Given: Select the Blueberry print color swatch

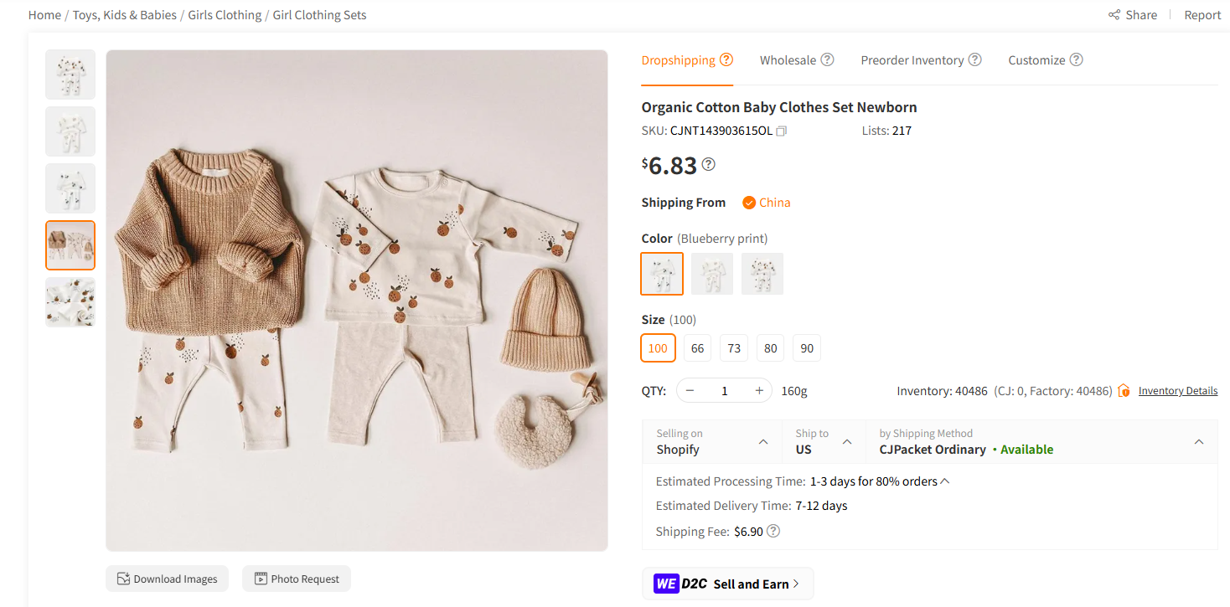Looking at the screenshot, I should click(662, 274).
